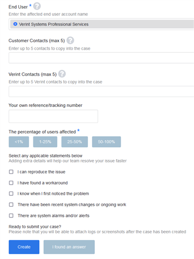Pick the 25-50% users affected option
The image size is (194, 259).
[x=74, y=142]
